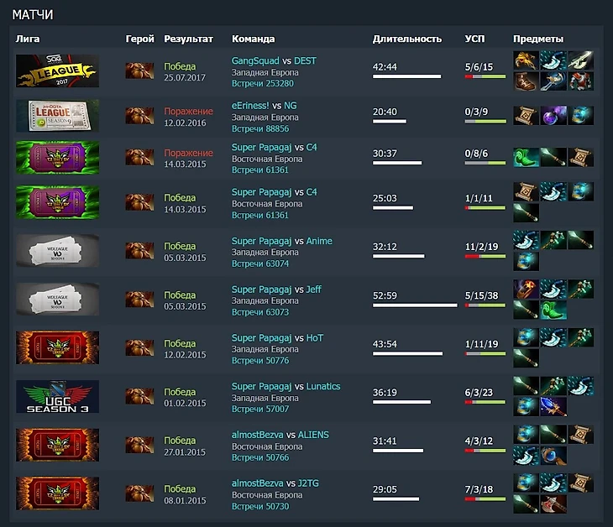Click the SCKL League 2017 banner

coord(57,70)
